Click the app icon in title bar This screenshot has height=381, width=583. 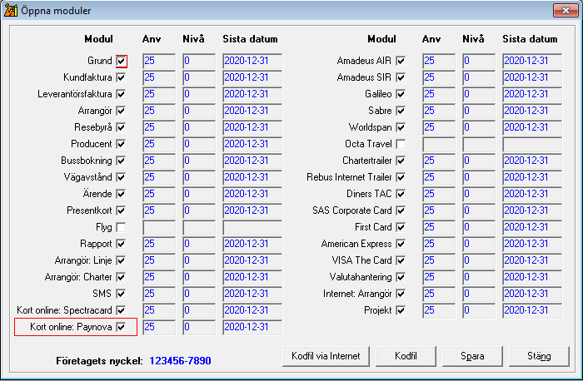click(x=10, y=10)
